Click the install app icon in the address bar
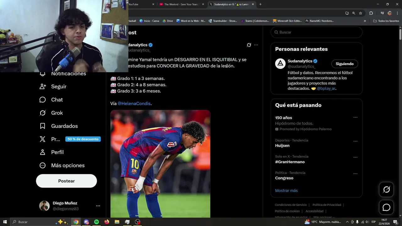Image resolution: width=402 pixels, height=226 pixels. click(x=347, y=13)
